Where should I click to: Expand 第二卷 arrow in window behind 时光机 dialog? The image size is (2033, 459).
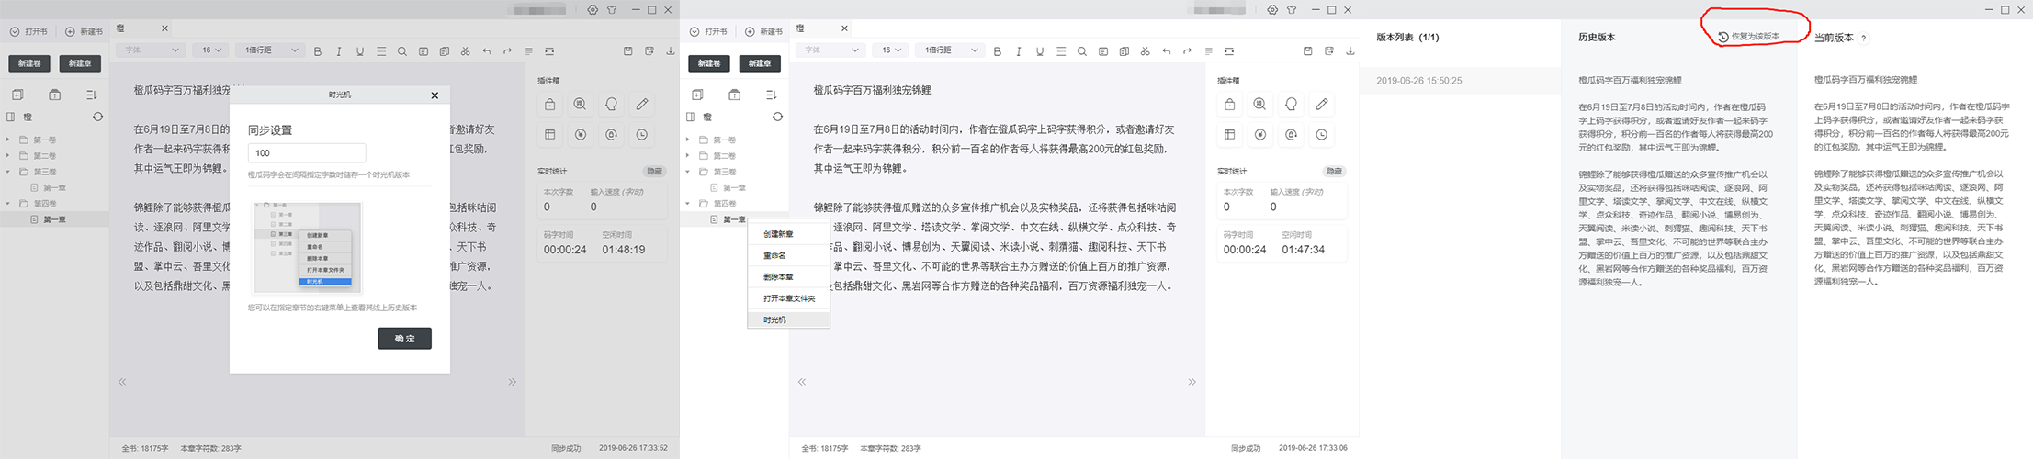(8, 156)
